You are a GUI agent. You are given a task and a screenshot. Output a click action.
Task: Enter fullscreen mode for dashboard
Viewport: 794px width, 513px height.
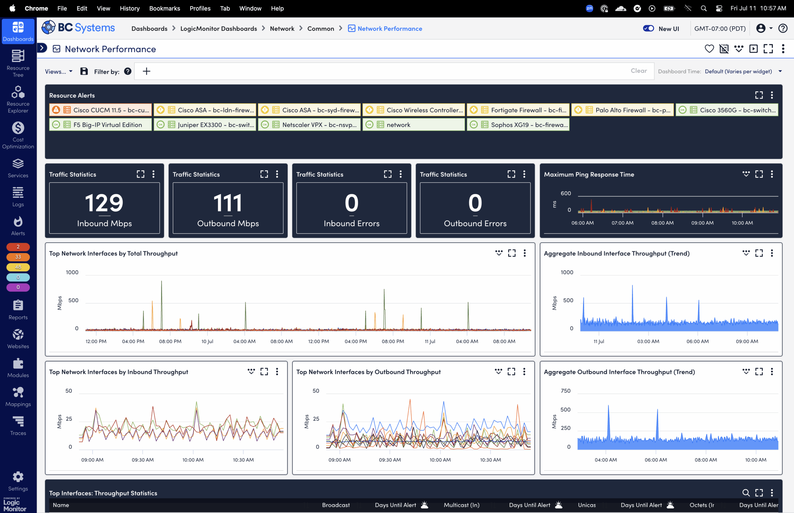pyautogui.click(x=768, y=49)
